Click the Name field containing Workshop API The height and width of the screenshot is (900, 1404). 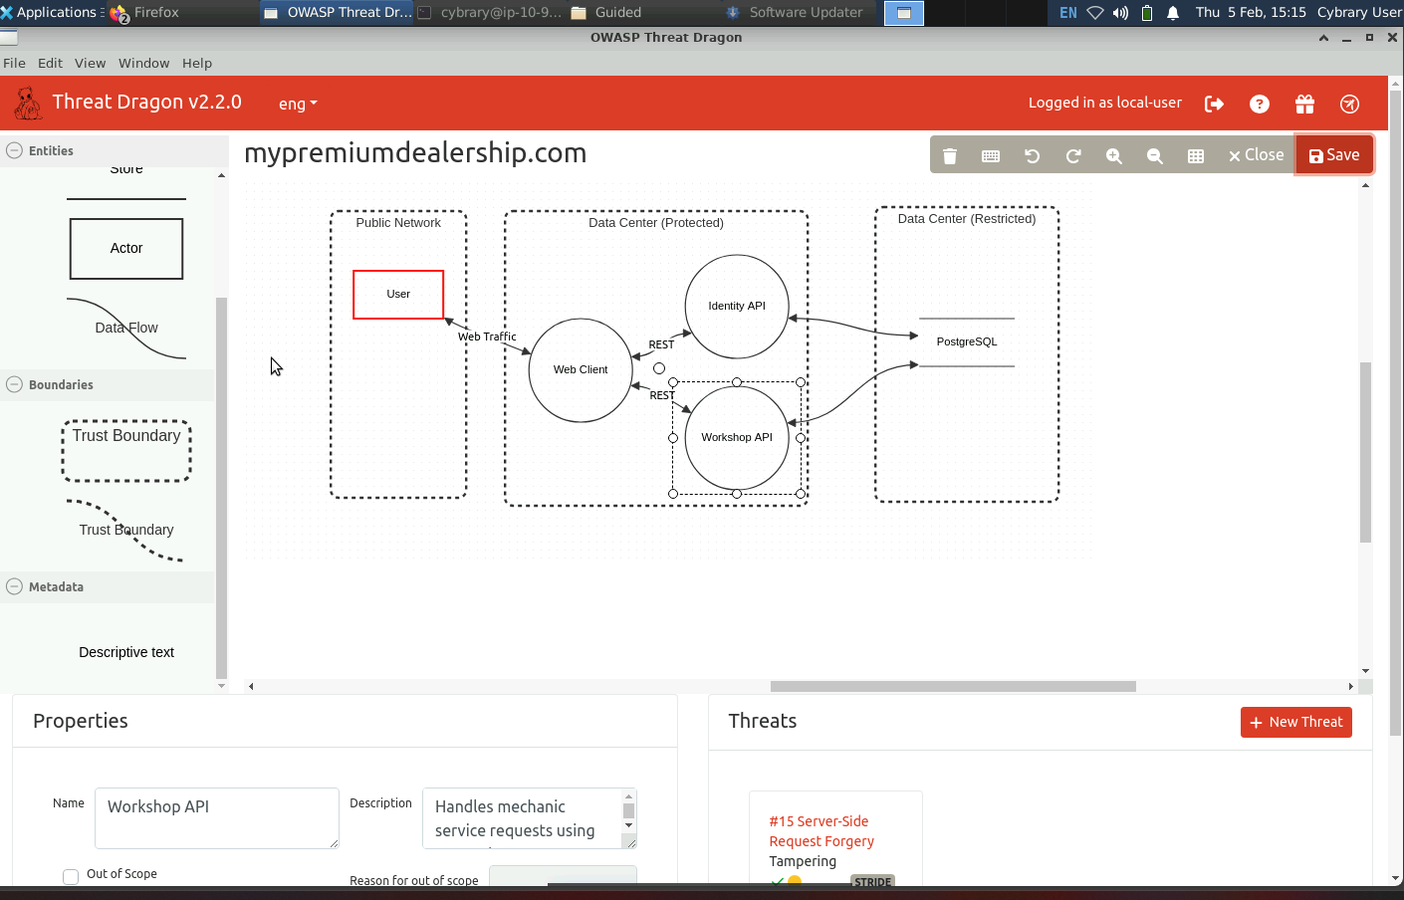tap(216, 817)
